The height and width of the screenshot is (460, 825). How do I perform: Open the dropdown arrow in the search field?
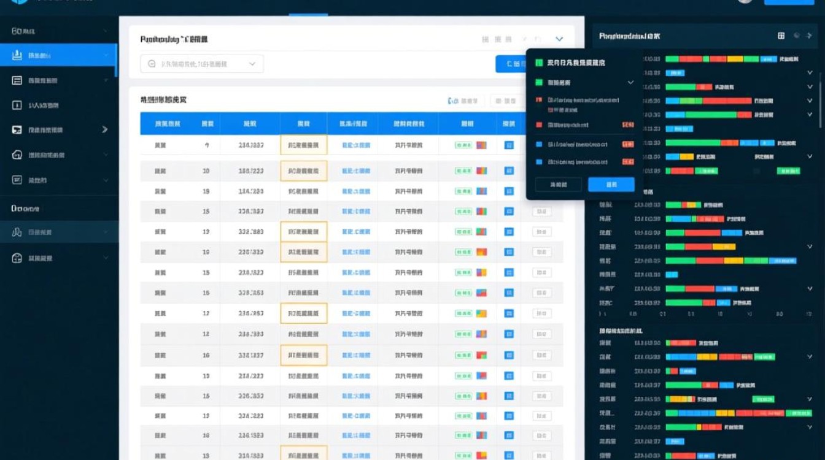click(x=252, y=64)
